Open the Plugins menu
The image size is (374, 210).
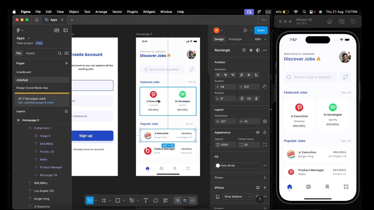132,12
